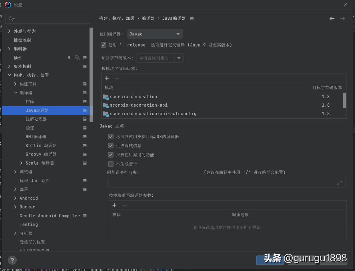Click the minus icon above the module bytecode table
This screenshot has height=271, width=355.
tap(117, 78)
